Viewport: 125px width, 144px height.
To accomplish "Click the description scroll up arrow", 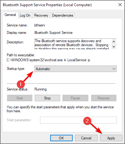I will point(114,42).
